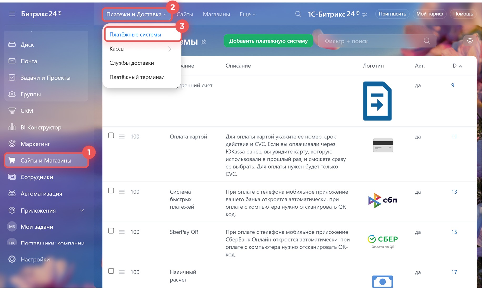Click the Сайты и Магазины cart icon
Viewport: 482px width, 288px height.
[12, 160]
